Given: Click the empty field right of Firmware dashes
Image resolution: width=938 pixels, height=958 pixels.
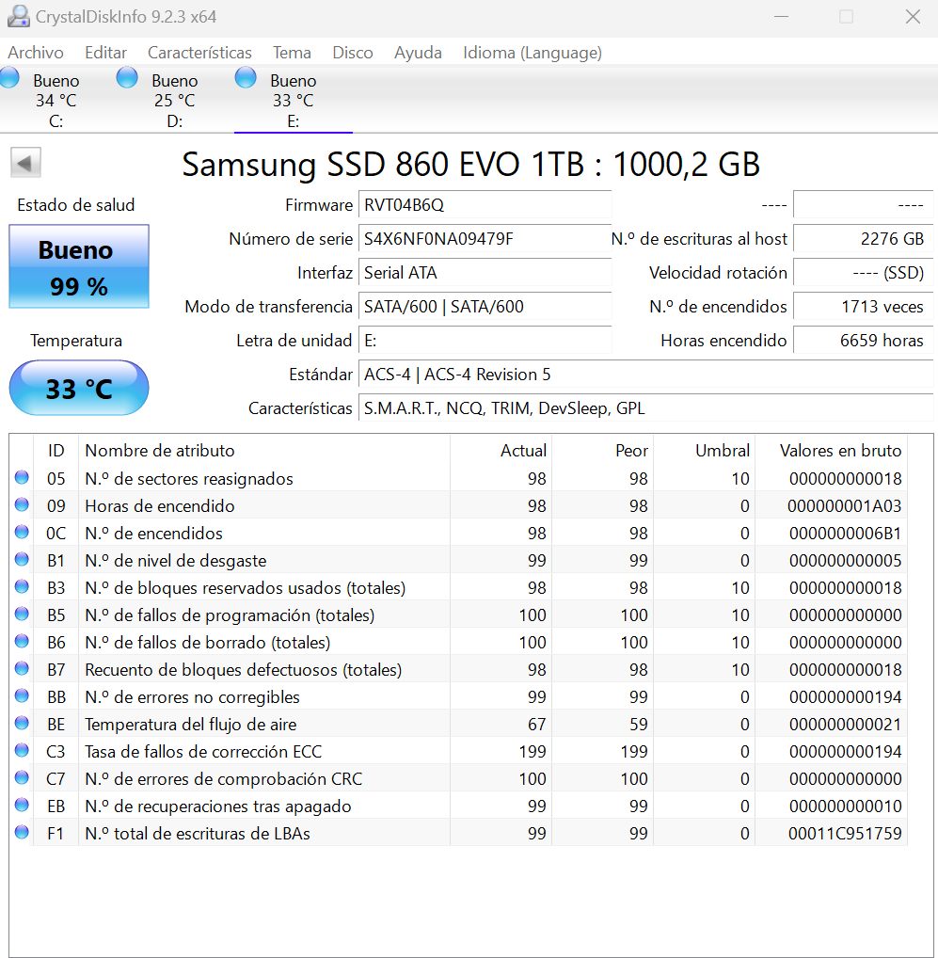Looking at the screenshot, I should (863, 204).
